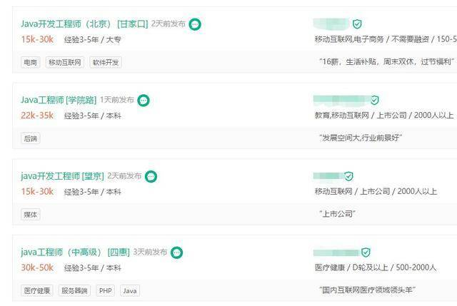The image size is (457, 306).
Task: Select the 电商 tag
Action: coord(30,62)
